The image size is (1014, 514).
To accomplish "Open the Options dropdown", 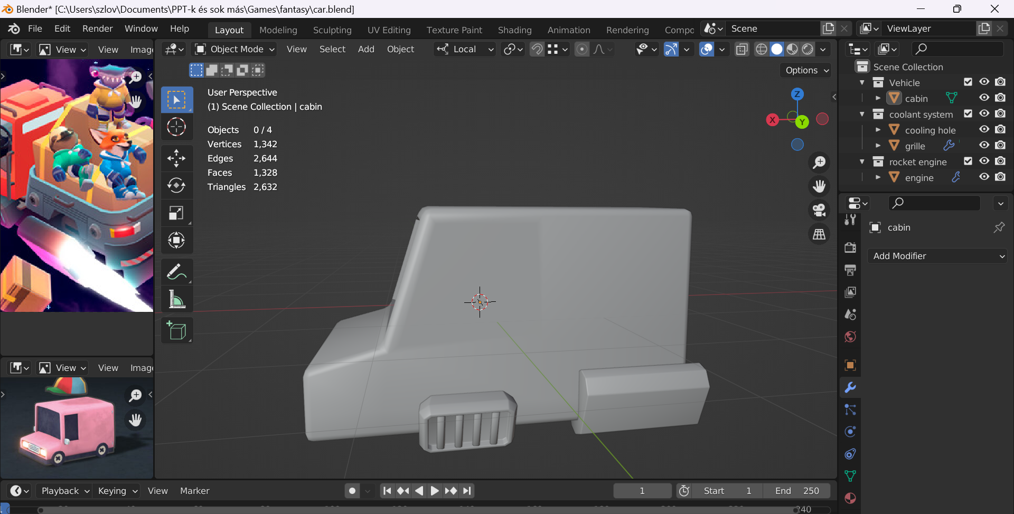I will click(x=807, y=70).
